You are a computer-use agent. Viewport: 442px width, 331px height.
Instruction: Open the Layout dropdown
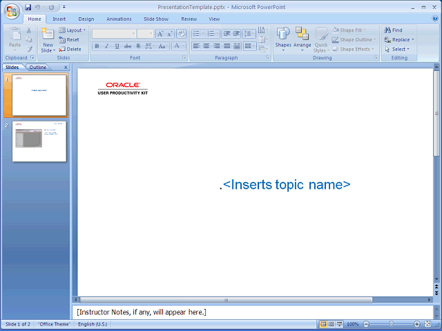(73, 30)
